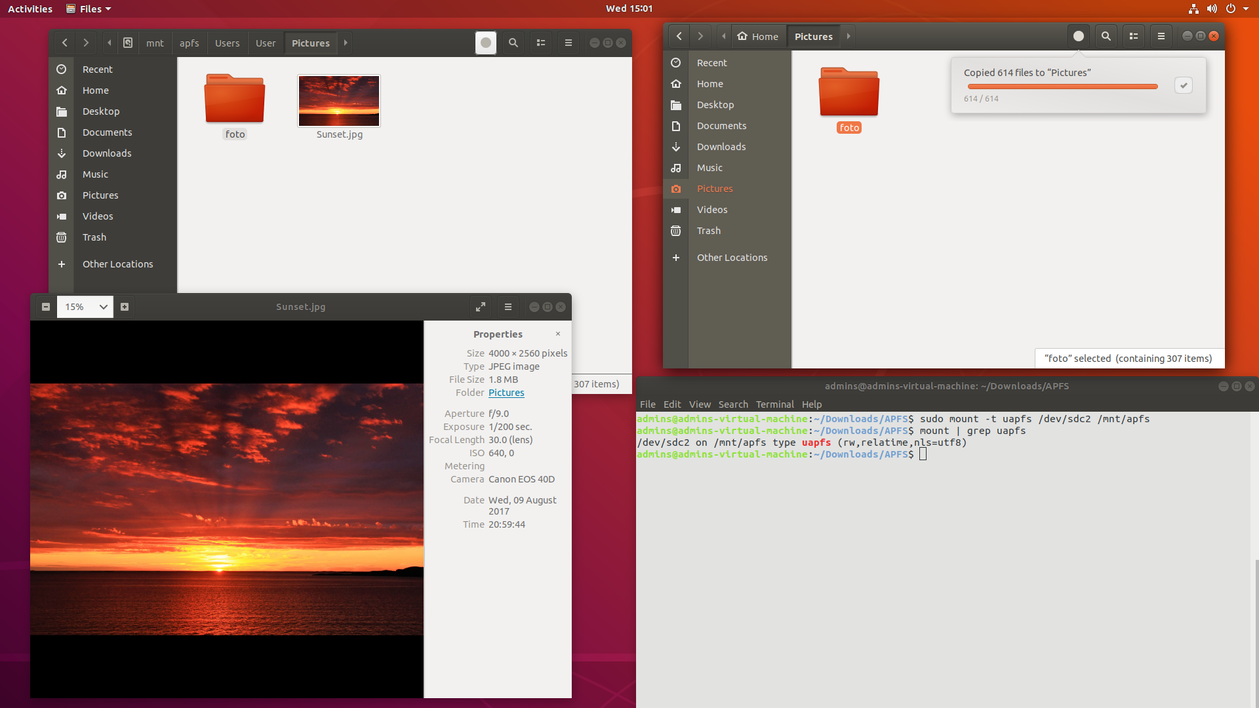The height and width of the screenshot is (708, 1259).
Task: Show file operations indicator in left window
Action: (x=486, y=43)
